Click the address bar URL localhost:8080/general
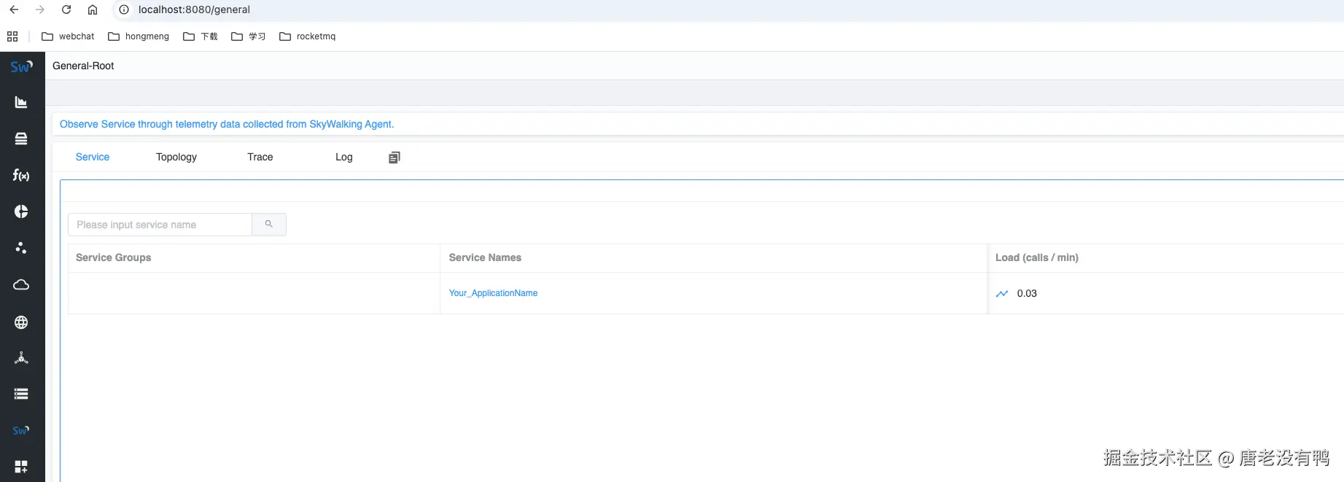The height and width of the screenshot is (482, 1344). [194, 9]
